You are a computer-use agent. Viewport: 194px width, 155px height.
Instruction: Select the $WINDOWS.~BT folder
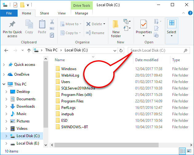pyautogui.click(x=72, y=127)
